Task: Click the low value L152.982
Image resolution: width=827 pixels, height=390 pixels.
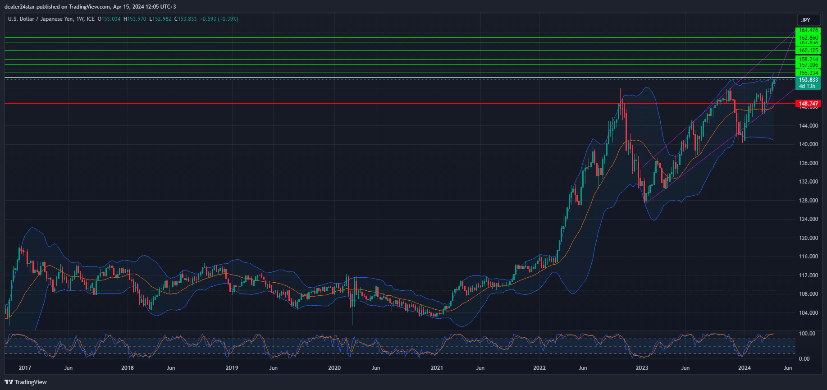Action: (160, 19)
